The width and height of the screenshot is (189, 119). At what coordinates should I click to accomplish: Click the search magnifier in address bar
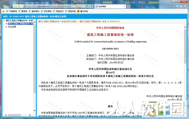tap(86, 6)
